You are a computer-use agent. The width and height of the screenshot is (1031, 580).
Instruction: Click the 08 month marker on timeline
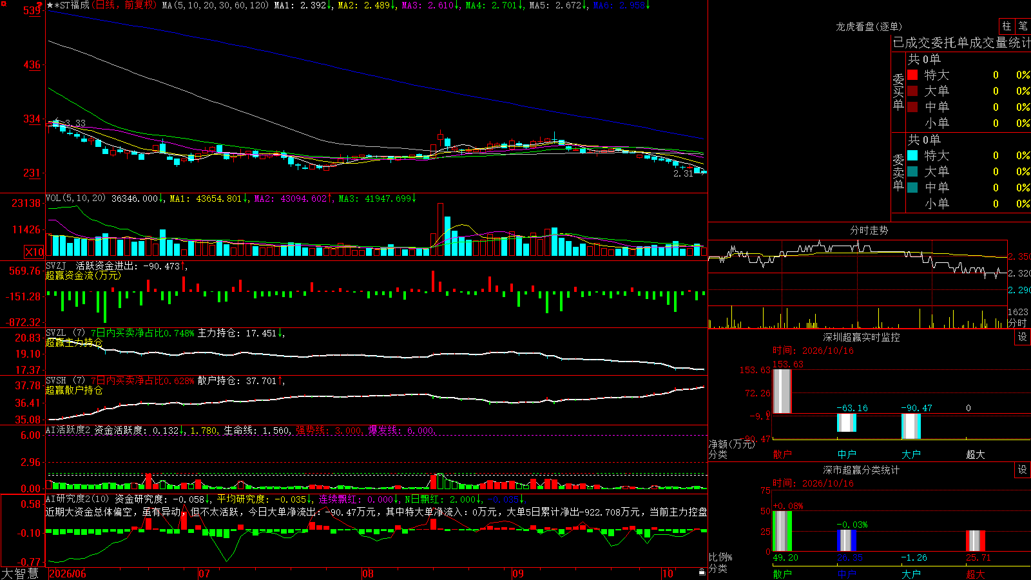point(368,574)
